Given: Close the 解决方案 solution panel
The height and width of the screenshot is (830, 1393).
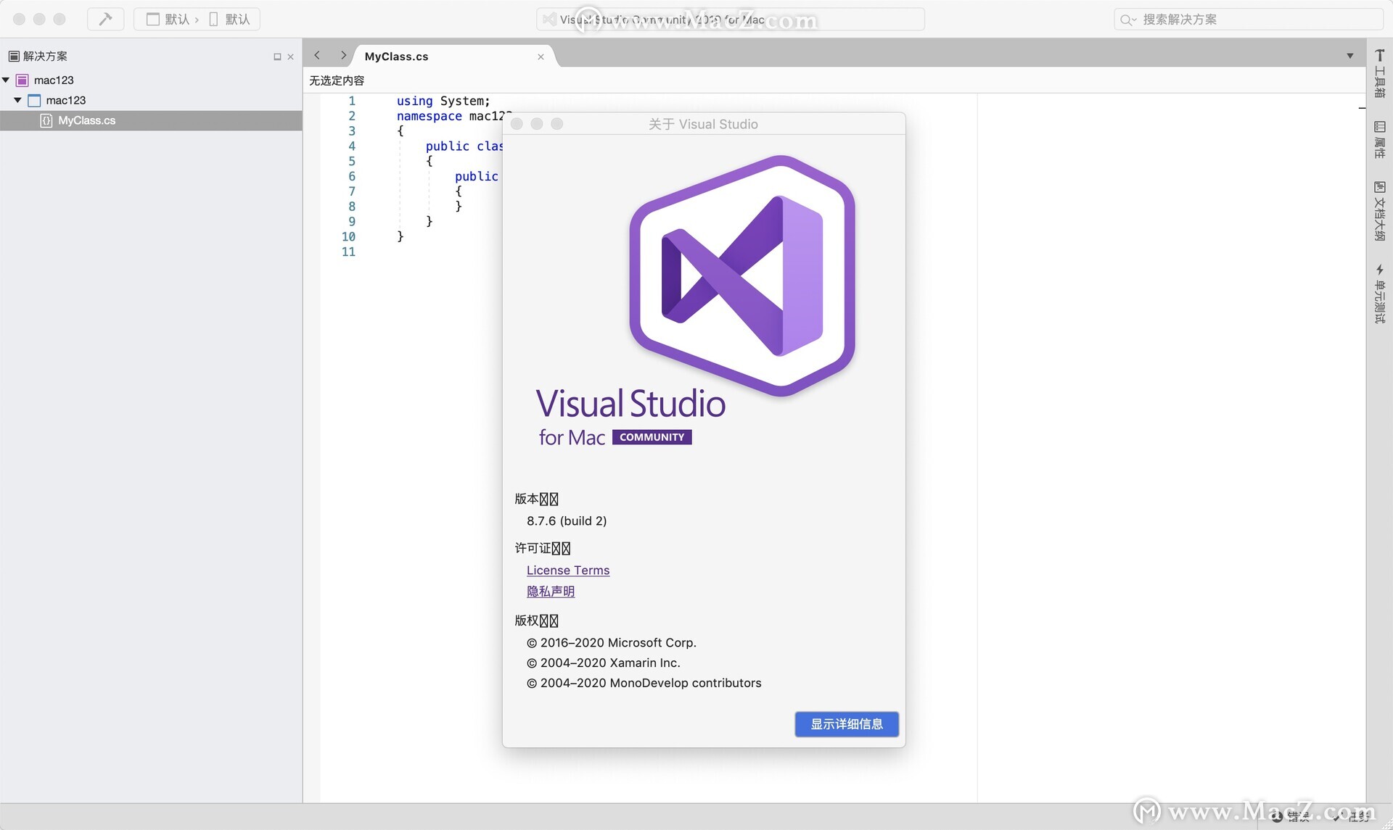Looking at the screenshot, I should tap(290, 57).
